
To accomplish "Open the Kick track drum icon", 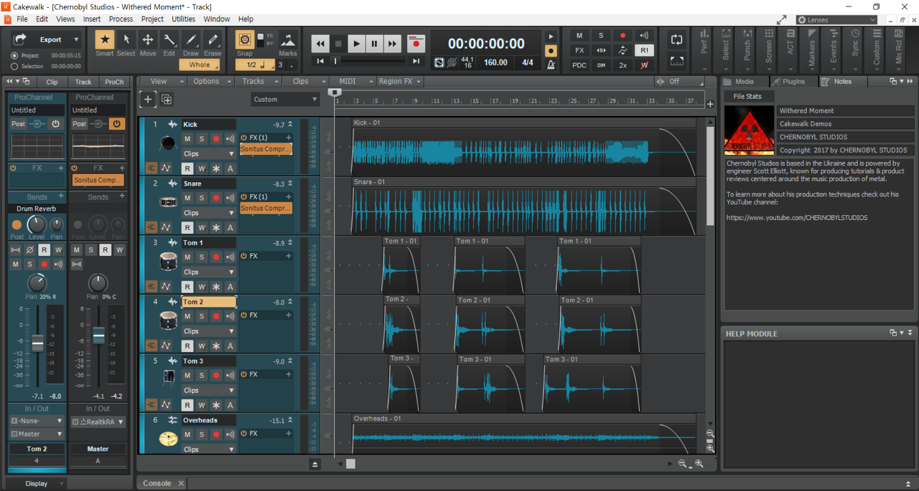I will 168,144.
